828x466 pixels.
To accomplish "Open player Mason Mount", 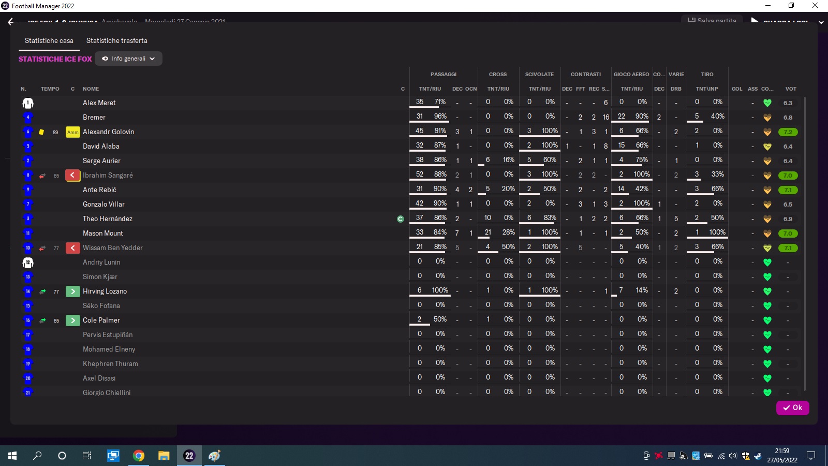I will coord(103,234).
